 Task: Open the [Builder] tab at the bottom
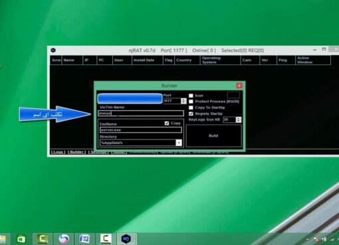pos(76,152)
